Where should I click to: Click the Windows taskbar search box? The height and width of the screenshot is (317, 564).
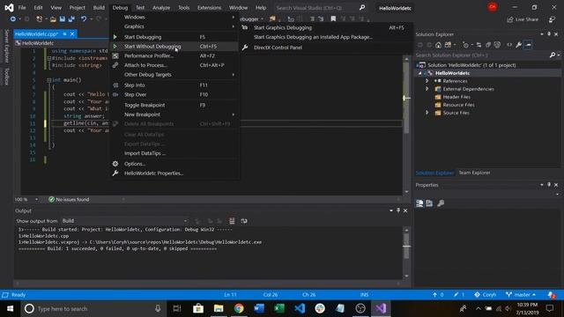(x=93, y=308)
